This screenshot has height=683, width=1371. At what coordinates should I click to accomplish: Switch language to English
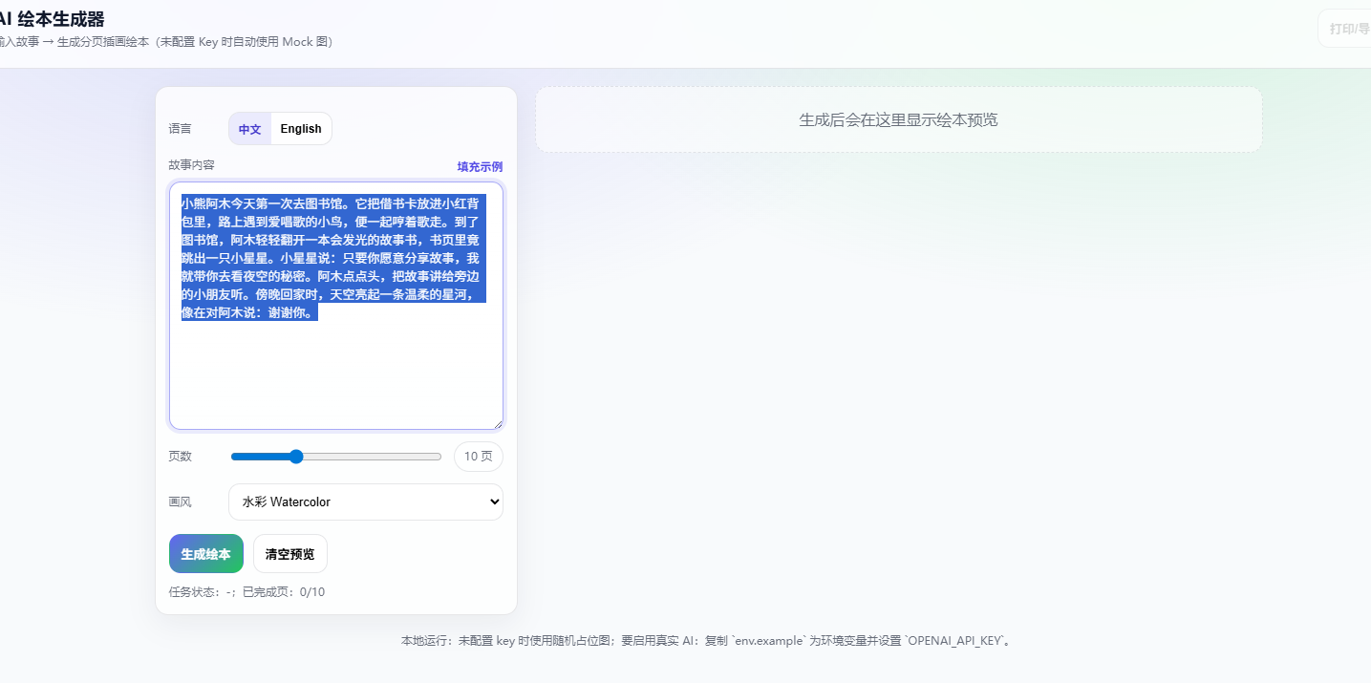(x=301, y=129)
